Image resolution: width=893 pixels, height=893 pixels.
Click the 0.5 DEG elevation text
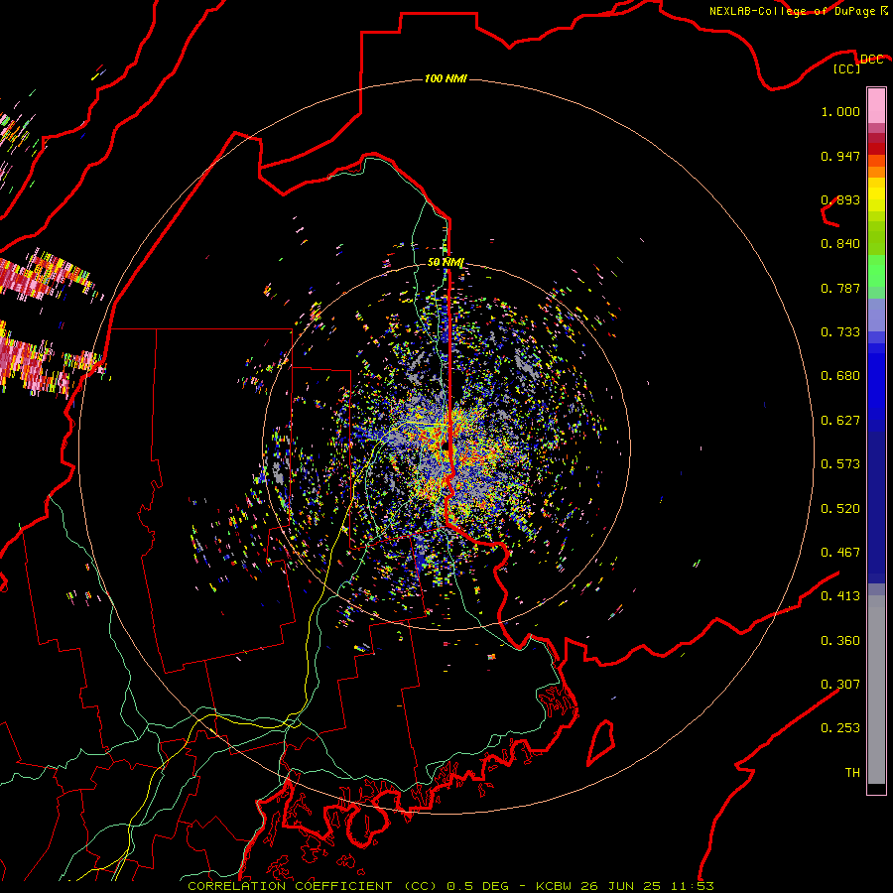(479, 886)
